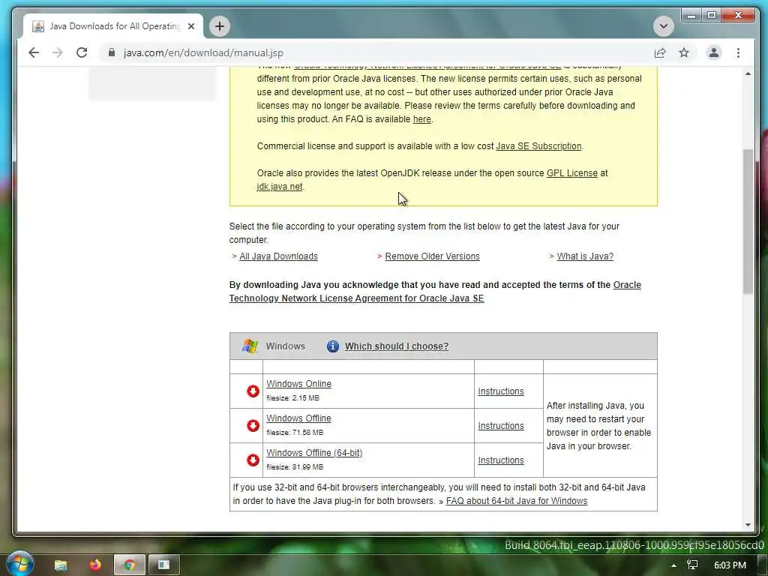The width and height of the screenshot is (768, 576).
Task: Click the address bar URL java.com/en/download/manual.jsp
Action: 203,52
